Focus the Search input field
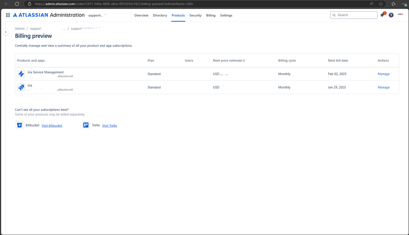 tap(354, 15)
